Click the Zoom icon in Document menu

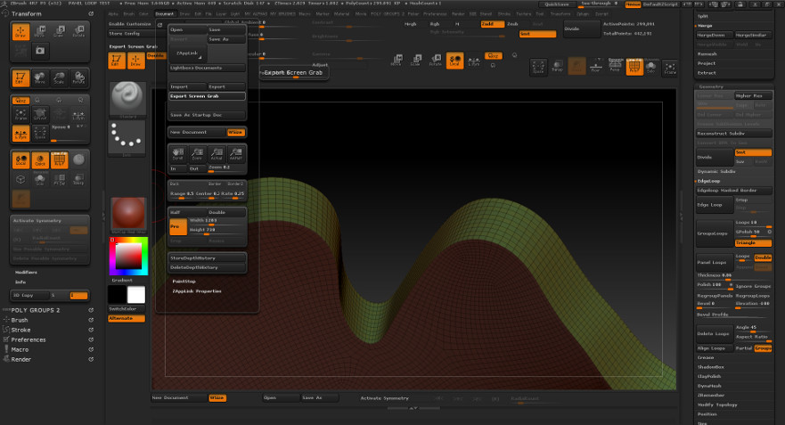(x=196, y=155)
